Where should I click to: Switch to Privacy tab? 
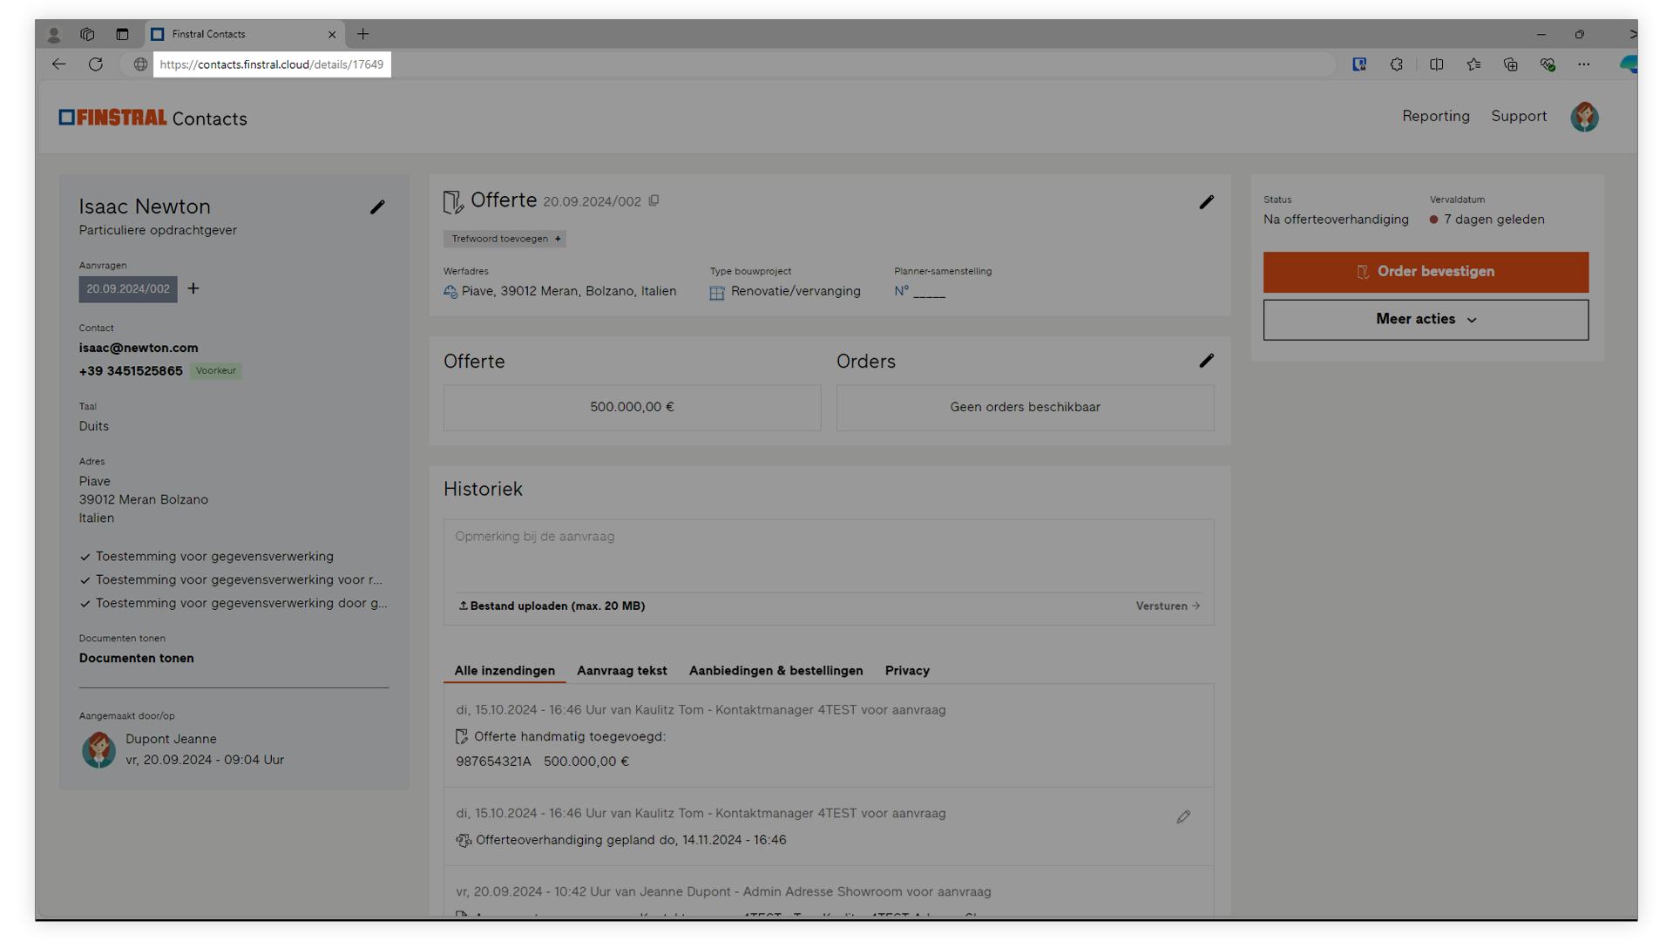click(907, 671)
